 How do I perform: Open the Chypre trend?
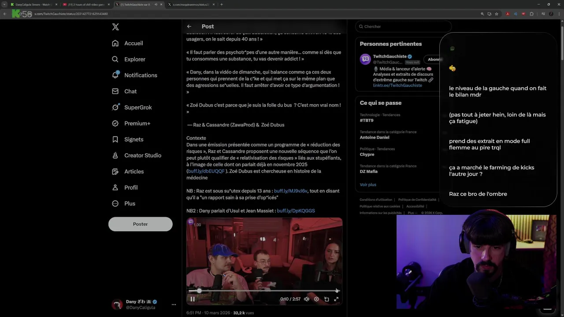(x=367, y=155)
